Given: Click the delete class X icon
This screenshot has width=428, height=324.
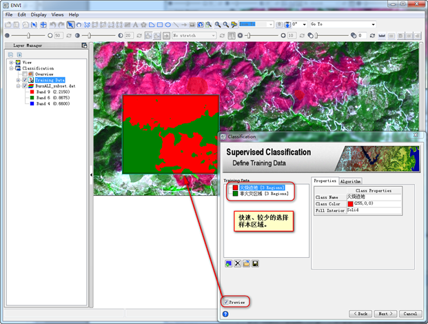Looking at the screenshot, I should tap(238, 263).
